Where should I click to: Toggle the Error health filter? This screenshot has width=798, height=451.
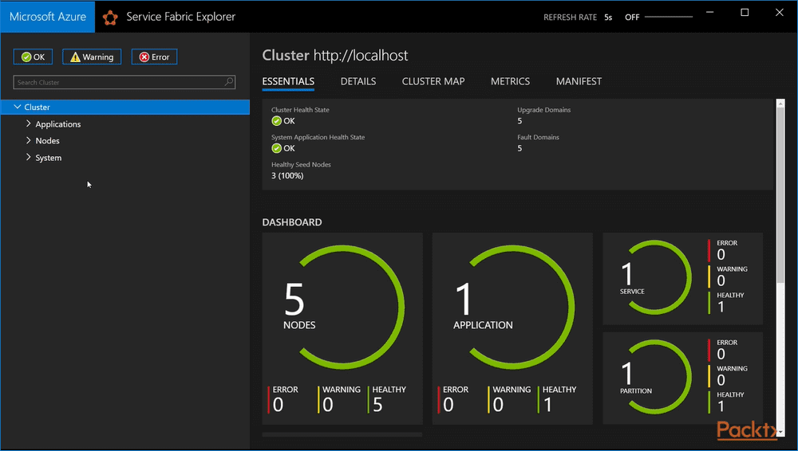tap(154, 57)
